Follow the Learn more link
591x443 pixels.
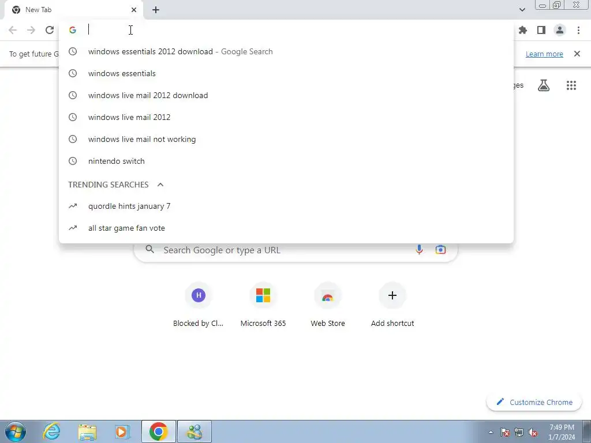(544, 54)
